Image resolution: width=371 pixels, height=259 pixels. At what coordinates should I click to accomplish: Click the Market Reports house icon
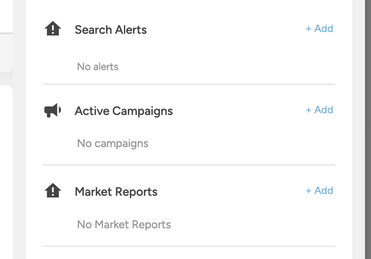tap(53, 191)
